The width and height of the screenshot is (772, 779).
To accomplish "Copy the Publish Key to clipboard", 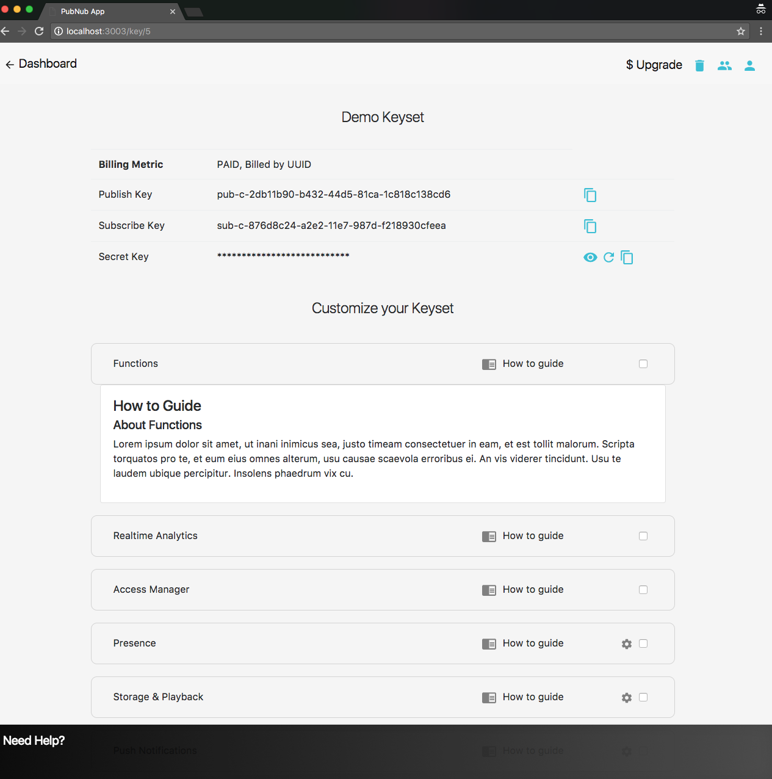I will [590, 195].
